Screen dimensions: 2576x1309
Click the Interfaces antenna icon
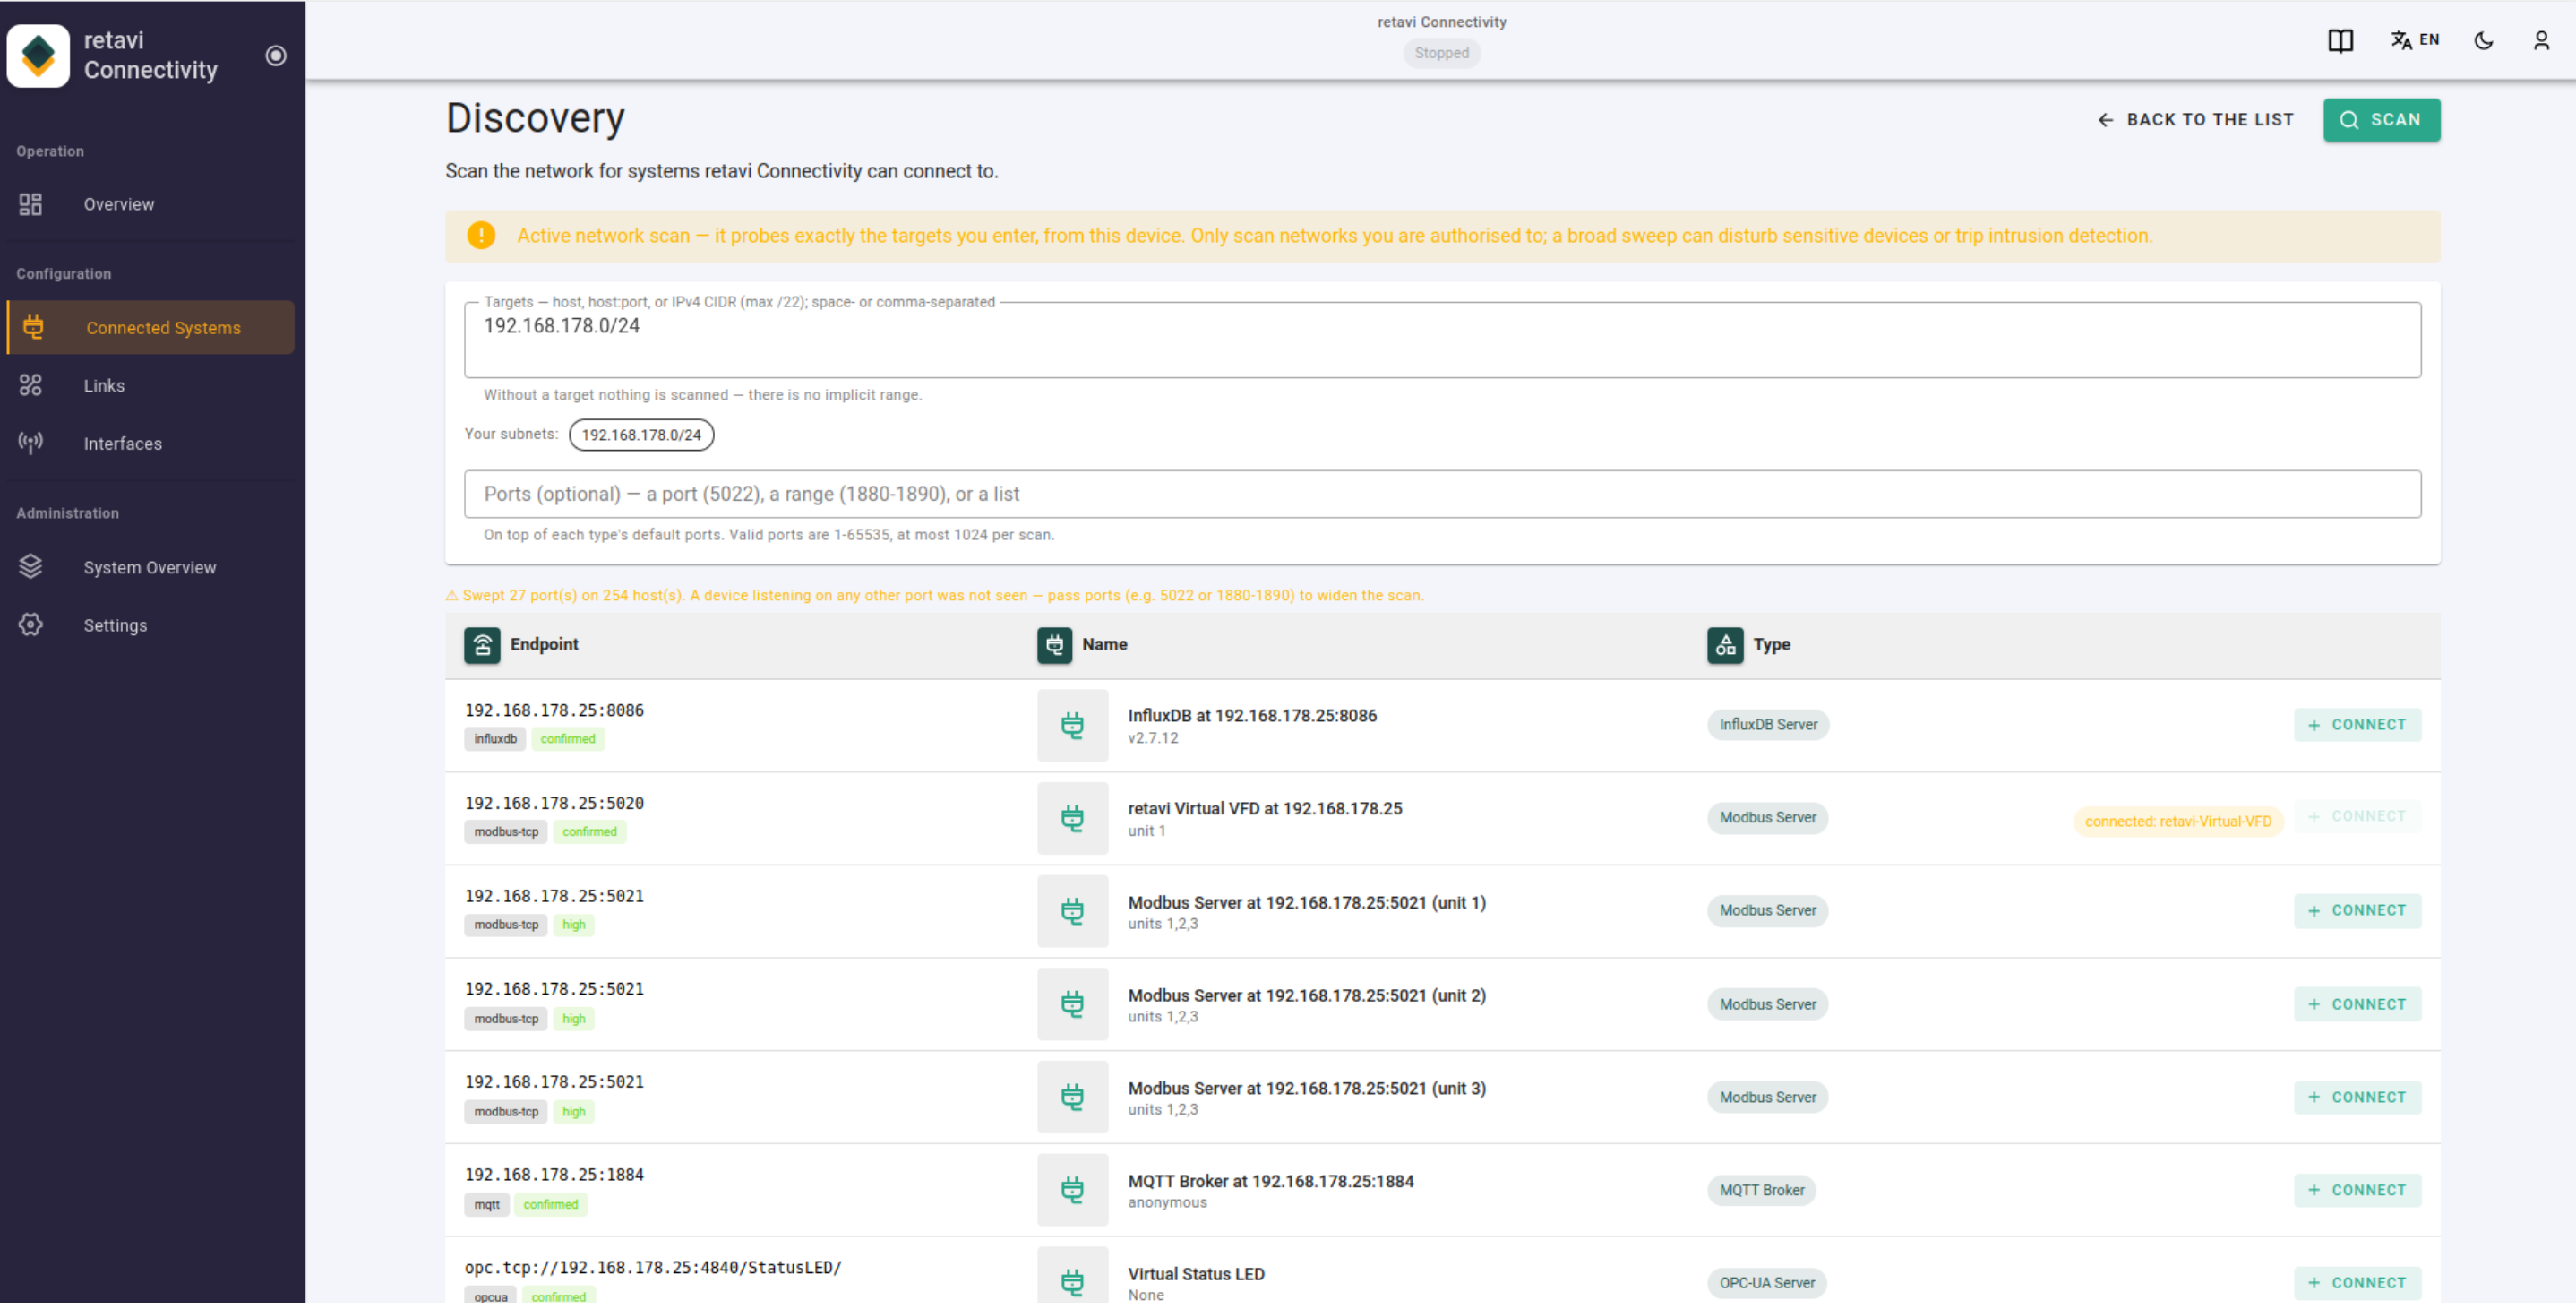pos(31,444)
